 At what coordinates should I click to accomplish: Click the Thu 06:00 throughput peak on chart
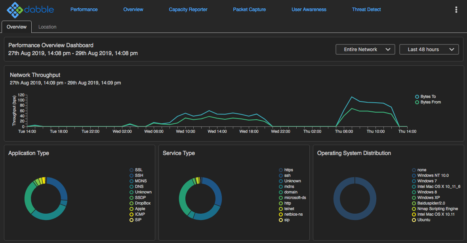(351, 97)
